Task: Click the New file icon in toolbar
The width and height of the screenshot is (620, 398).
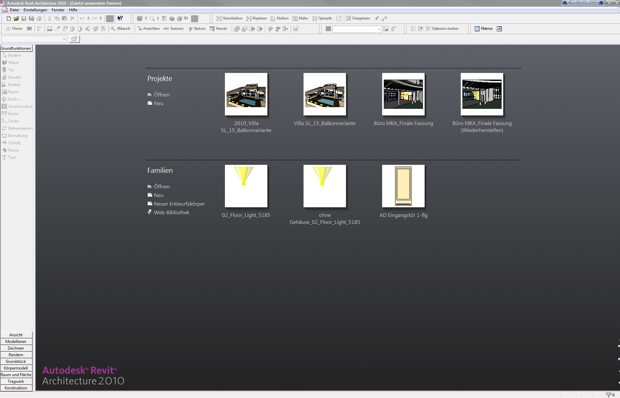Action: [x=9, y=19]
